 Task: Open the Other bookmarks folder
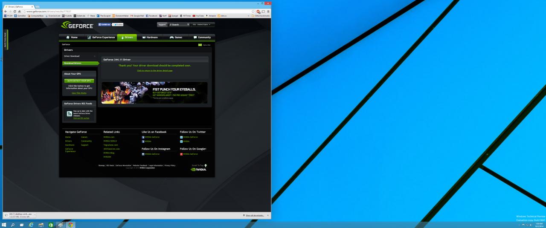pos(260,16)
